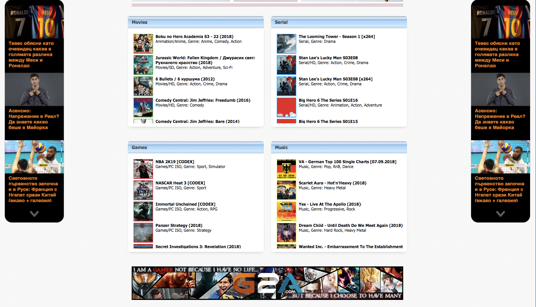
Task: Expand the right sidebar news with down chevron
Action: [501, 214]
